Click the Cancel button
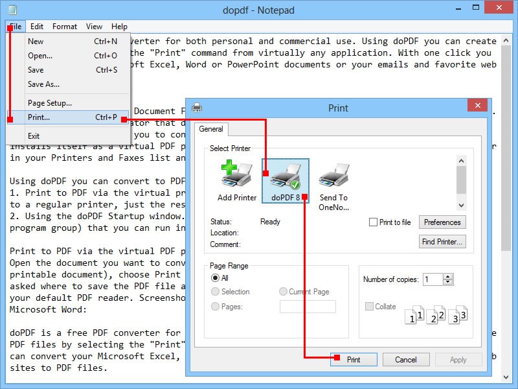Screen dimensions: 518x389 point(406,360)
